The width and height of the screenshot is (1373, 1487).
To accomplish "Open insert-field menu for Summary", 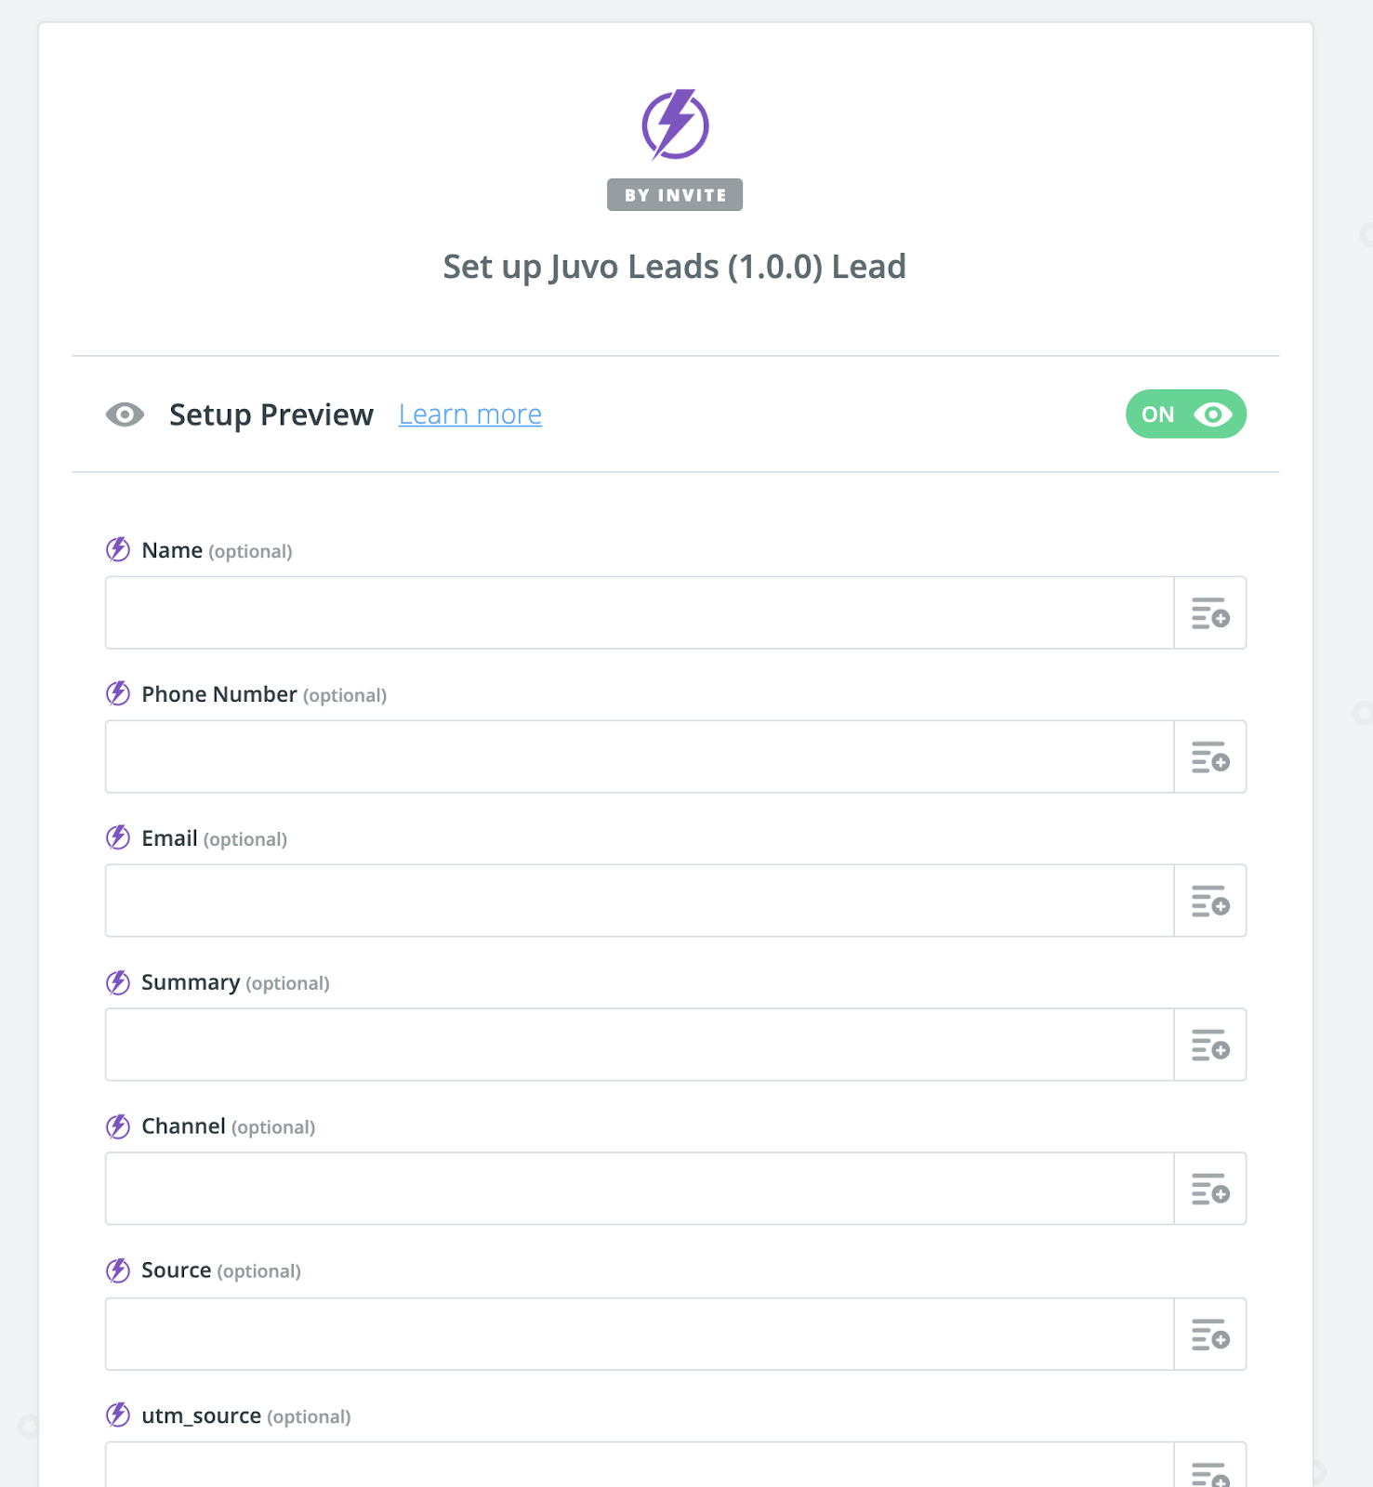I will (x=1209, y=1046).
